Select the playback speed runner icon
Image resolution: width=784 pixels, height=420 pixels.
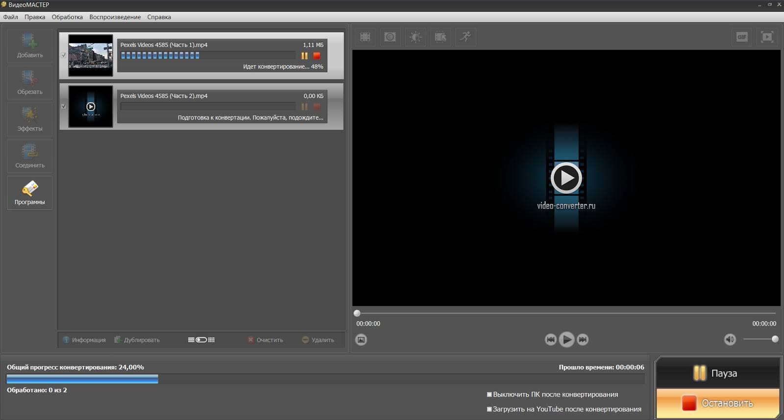click(465, 37)
